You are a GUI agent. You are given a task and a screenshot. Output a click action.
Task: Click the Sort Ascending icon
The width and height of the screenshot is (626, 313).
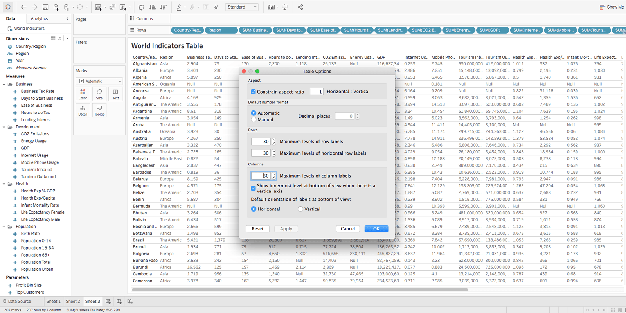(x=153, y=7)
